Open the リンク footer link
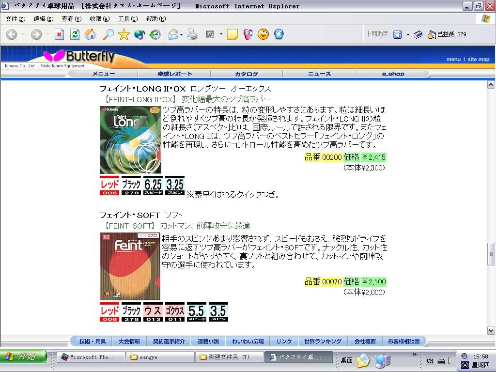 [284, 341]
